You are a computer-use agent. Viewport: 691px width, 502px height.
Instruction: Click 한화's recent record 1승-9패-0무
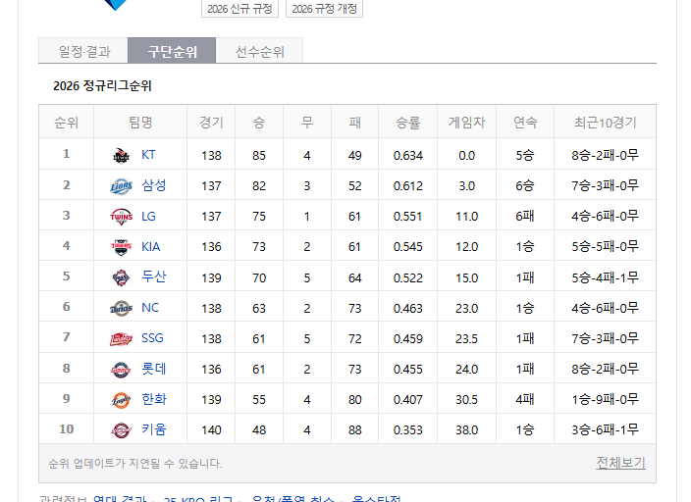click(x=605, y=399)
